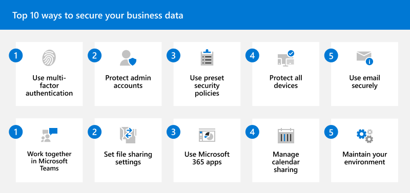Click the 'Use multi-factor authentication' label

click(49, 85)
